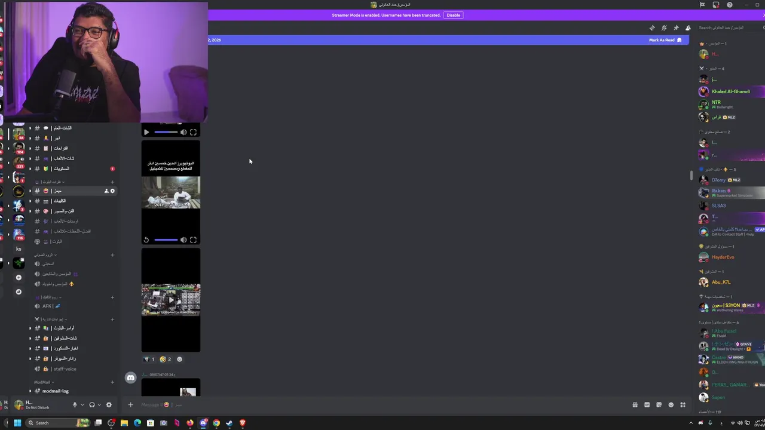This screenshot has height=430, width=765.
Task: Collapse the إجراءات إدارية category
Action: pyautogui.click(x=52, y=319)
